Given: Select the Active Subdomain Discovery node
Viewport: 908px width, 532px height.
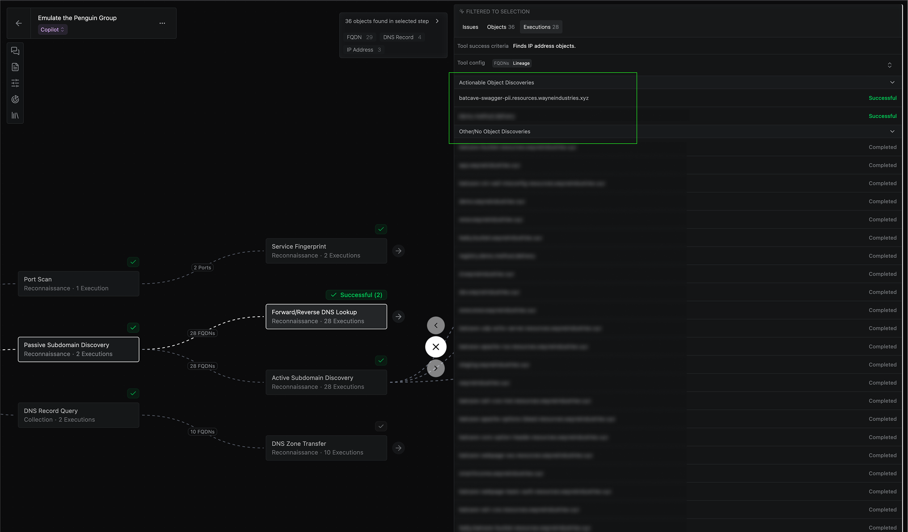Looking at the screenshot, I should 326,382.
